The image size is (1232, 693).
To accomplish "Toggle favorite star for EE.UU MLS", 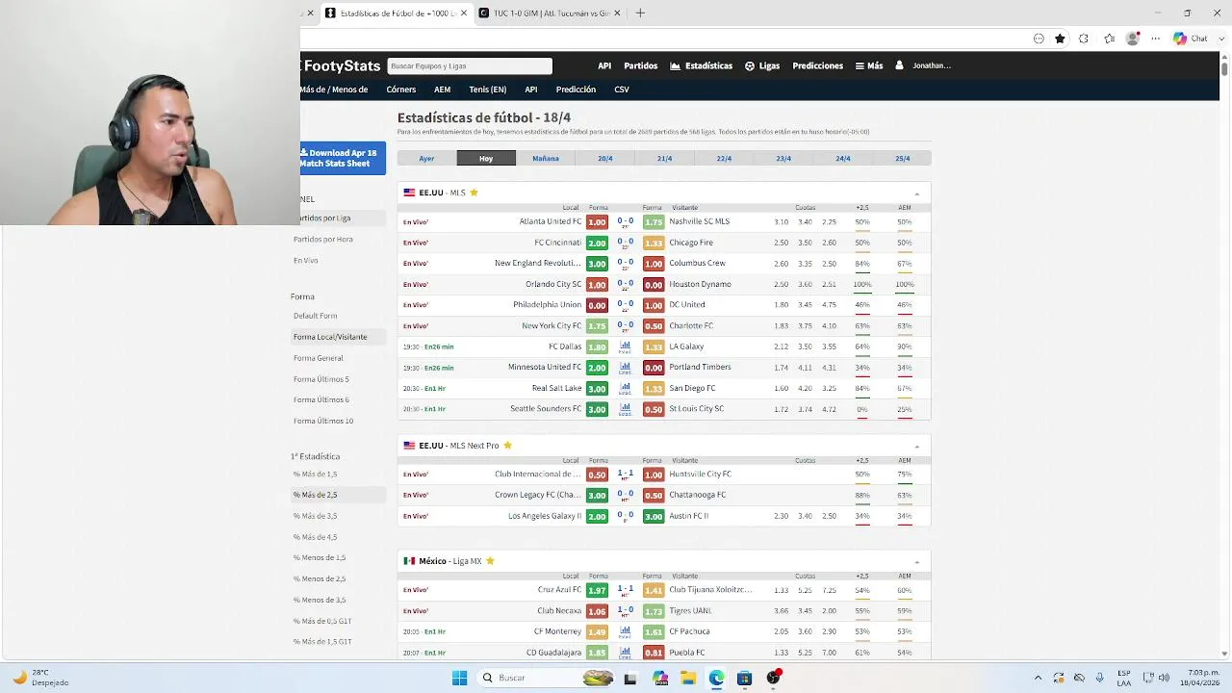I will point(474,192).
